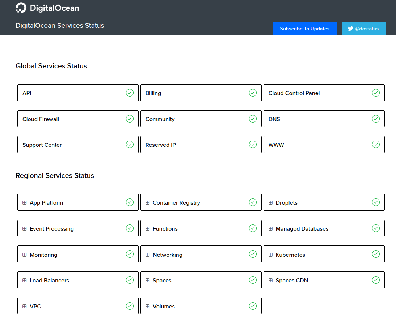396x325 pixels.
Task: Click the Functions status checkmark icon
Action: [253, 228]
